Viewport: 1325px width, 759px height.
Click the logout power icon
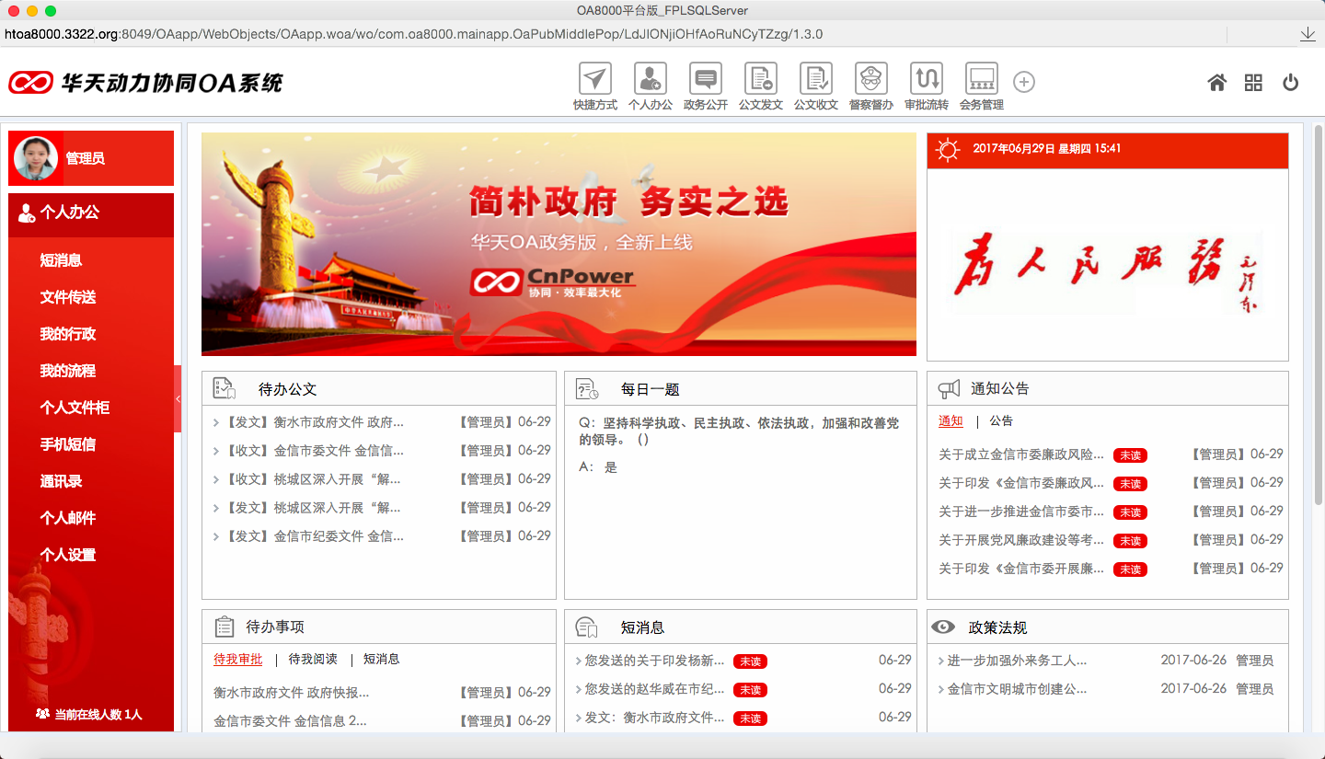click(x=1290, y=82)
